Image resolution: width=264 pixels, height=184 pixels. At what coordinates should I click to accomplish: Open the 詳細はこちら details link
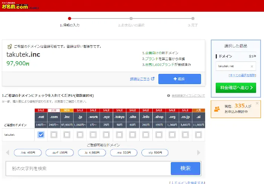click(x=140, y=79)
